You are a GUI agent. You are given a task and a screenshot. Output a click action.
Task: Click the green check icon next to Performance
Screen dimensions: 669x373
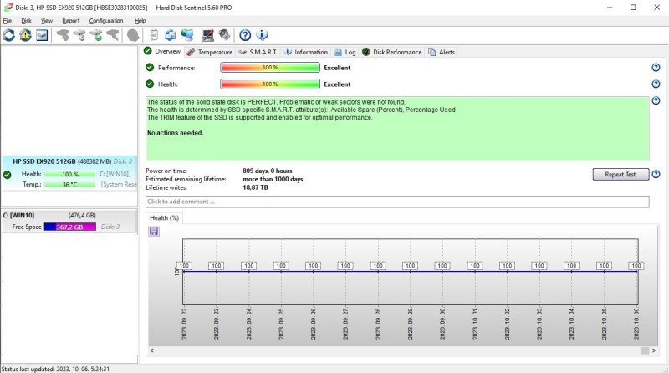(x=150, y=68)
